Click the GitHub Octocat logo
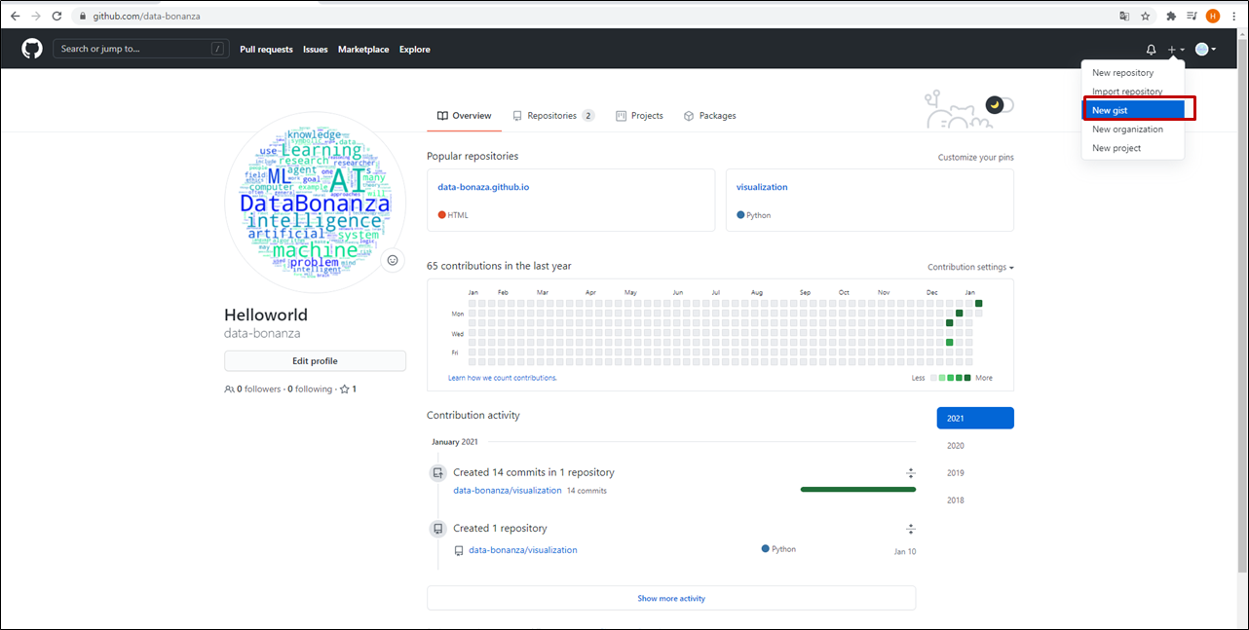 32,49
